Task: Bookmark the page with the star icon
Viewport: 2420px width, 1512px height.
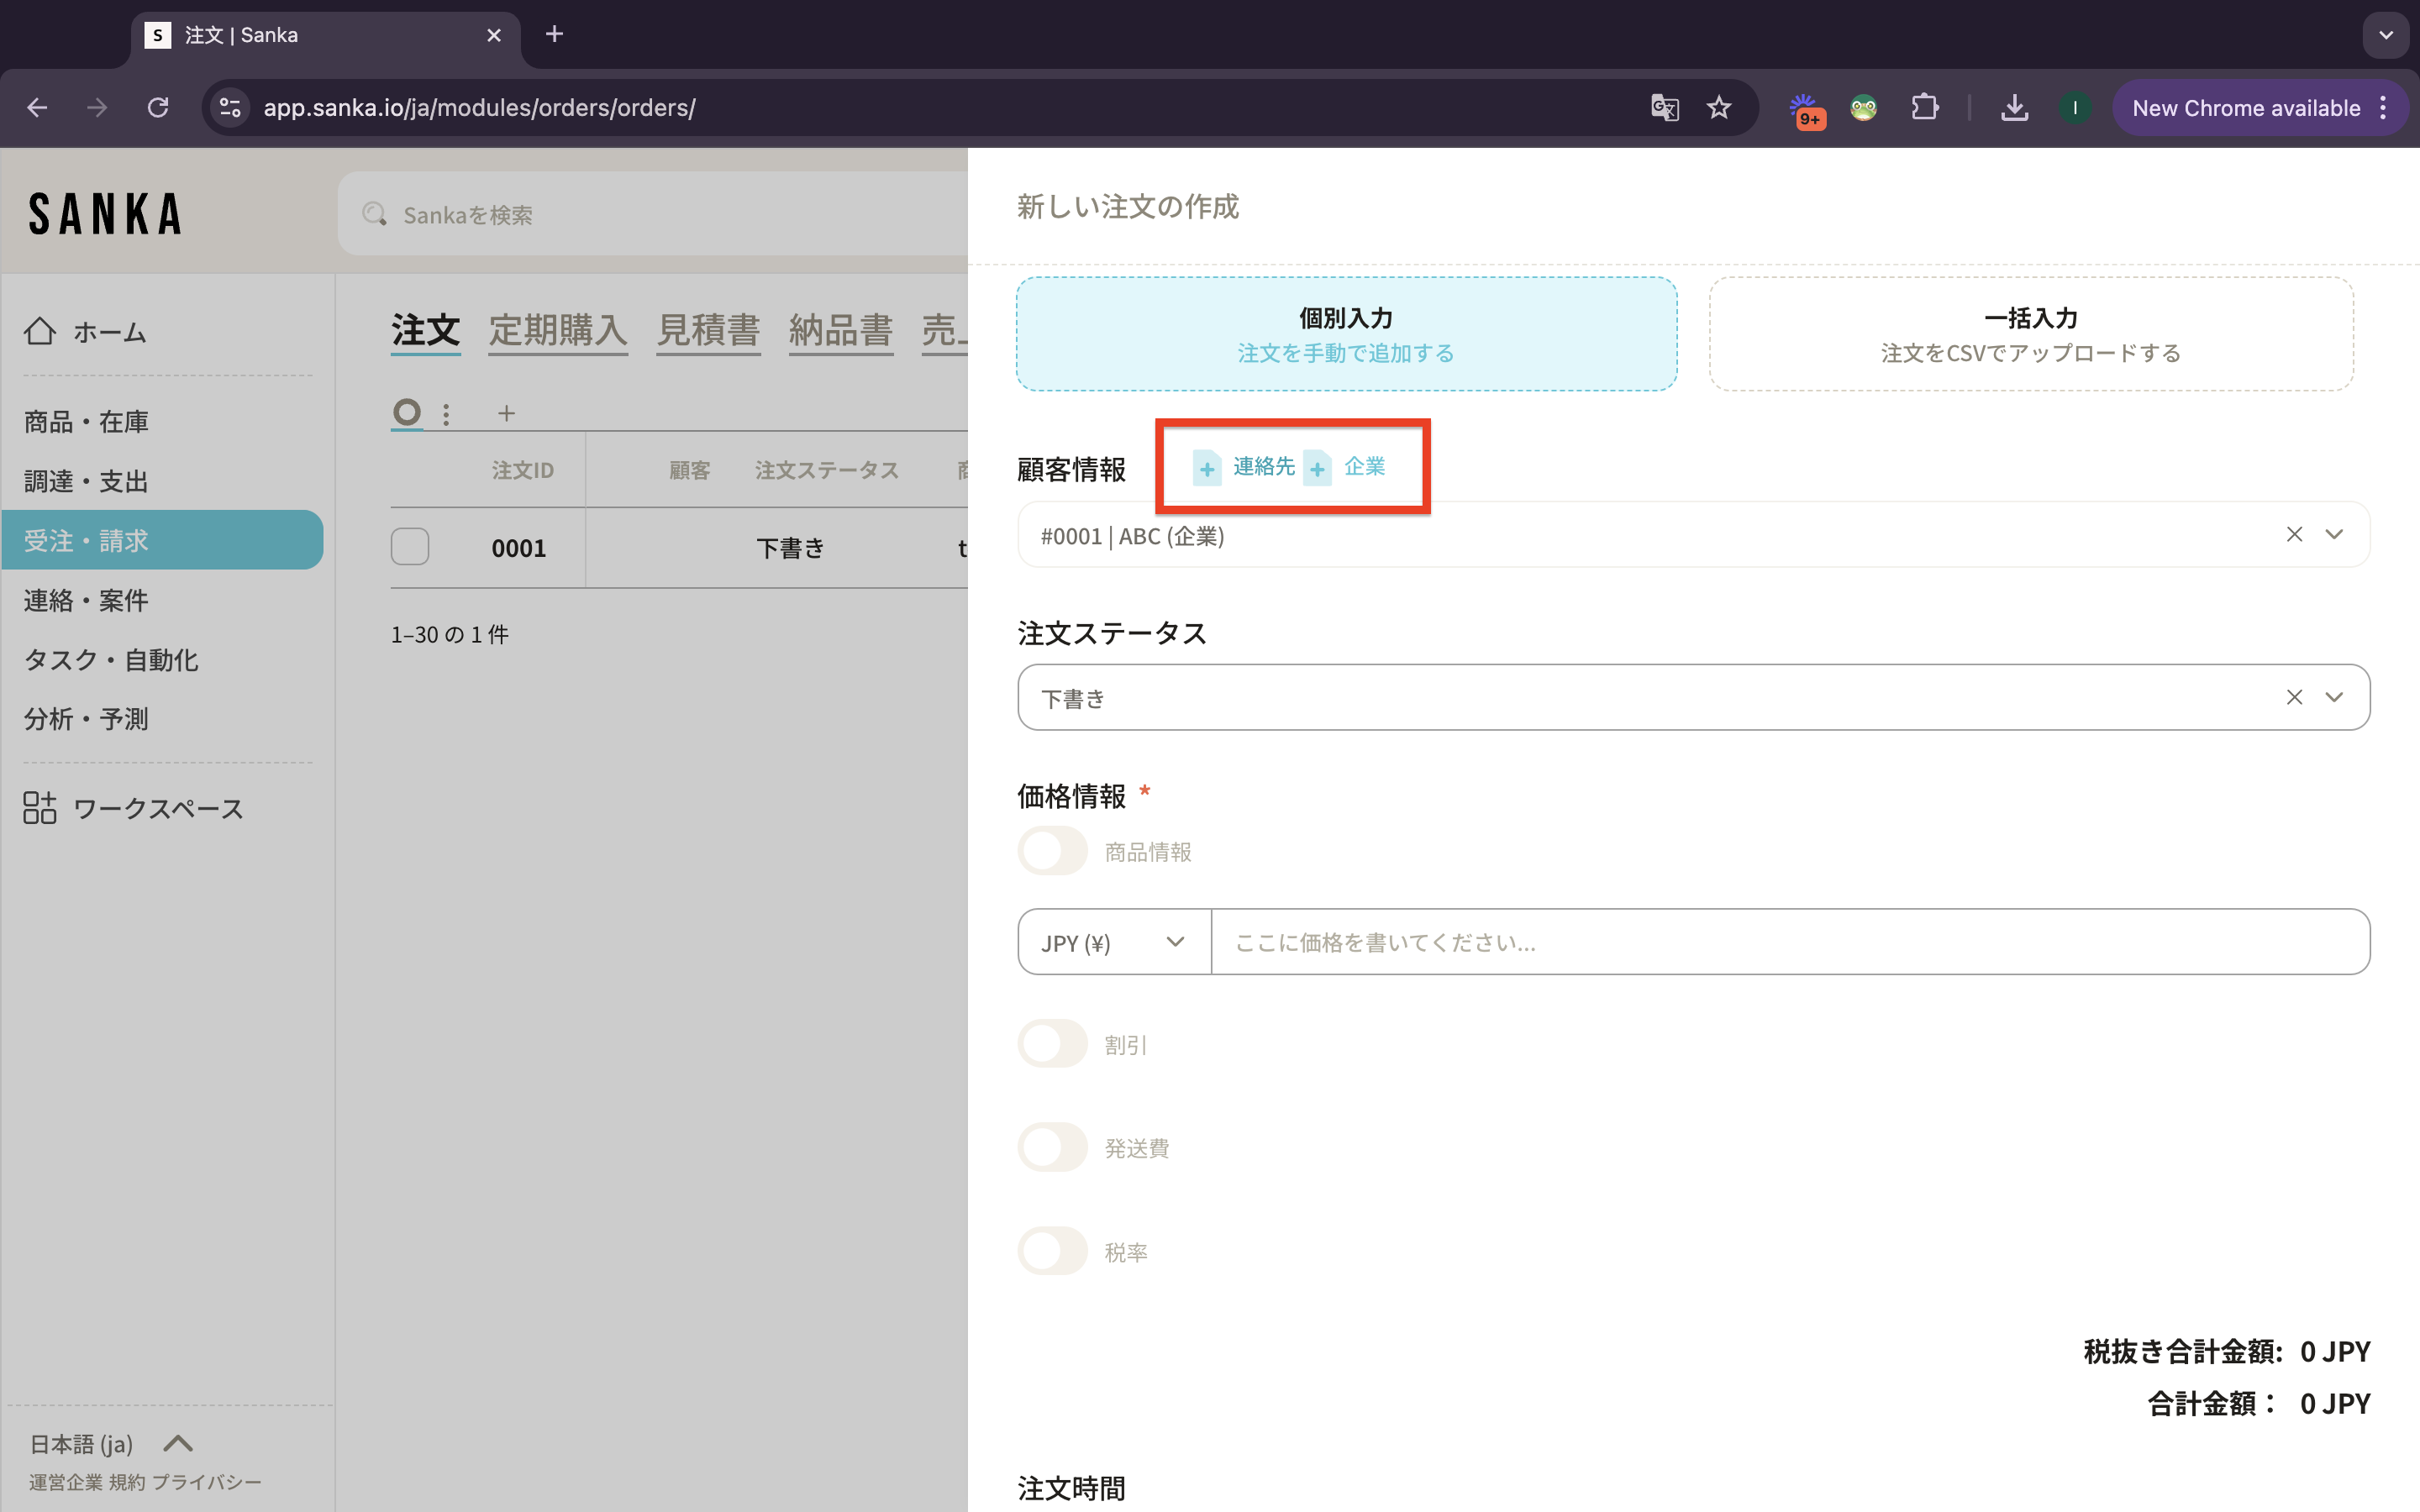Action: coord(1719,108)
